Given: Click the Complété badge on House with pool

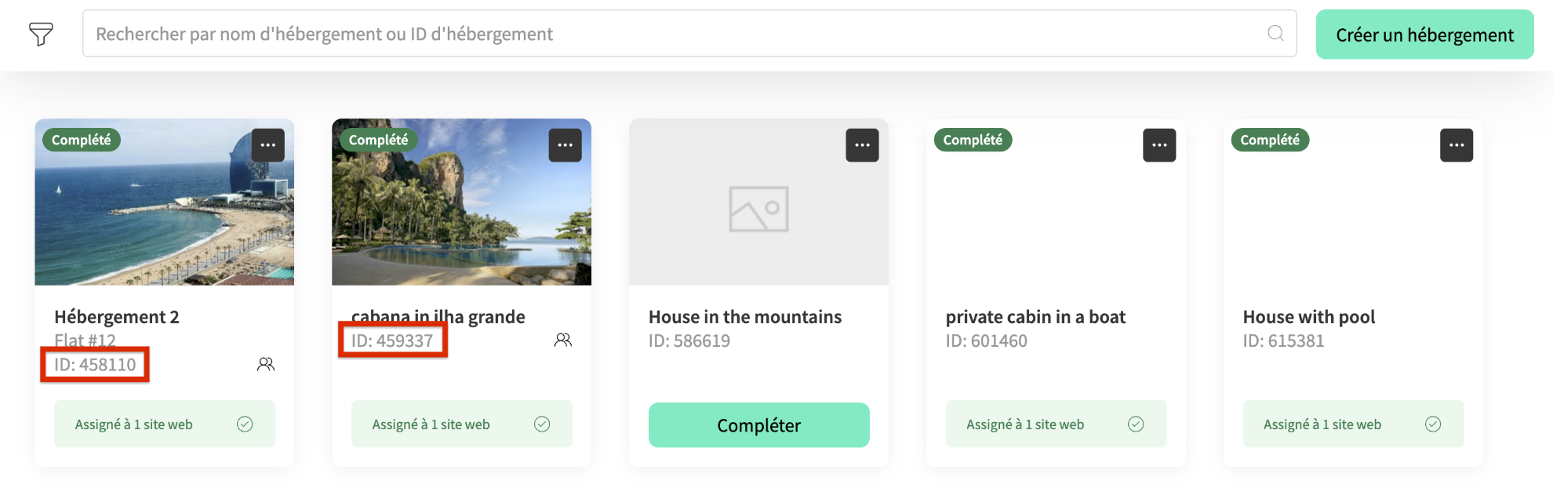Looking at the screenshot, I should pyautogui.click(x=1269, y=140).
